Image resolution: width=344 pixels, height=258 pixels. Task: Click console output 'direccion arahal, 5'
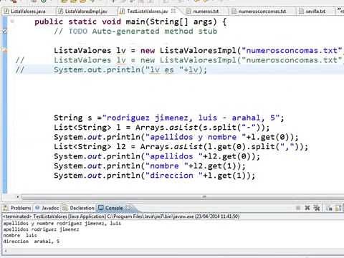coord(32,242)
